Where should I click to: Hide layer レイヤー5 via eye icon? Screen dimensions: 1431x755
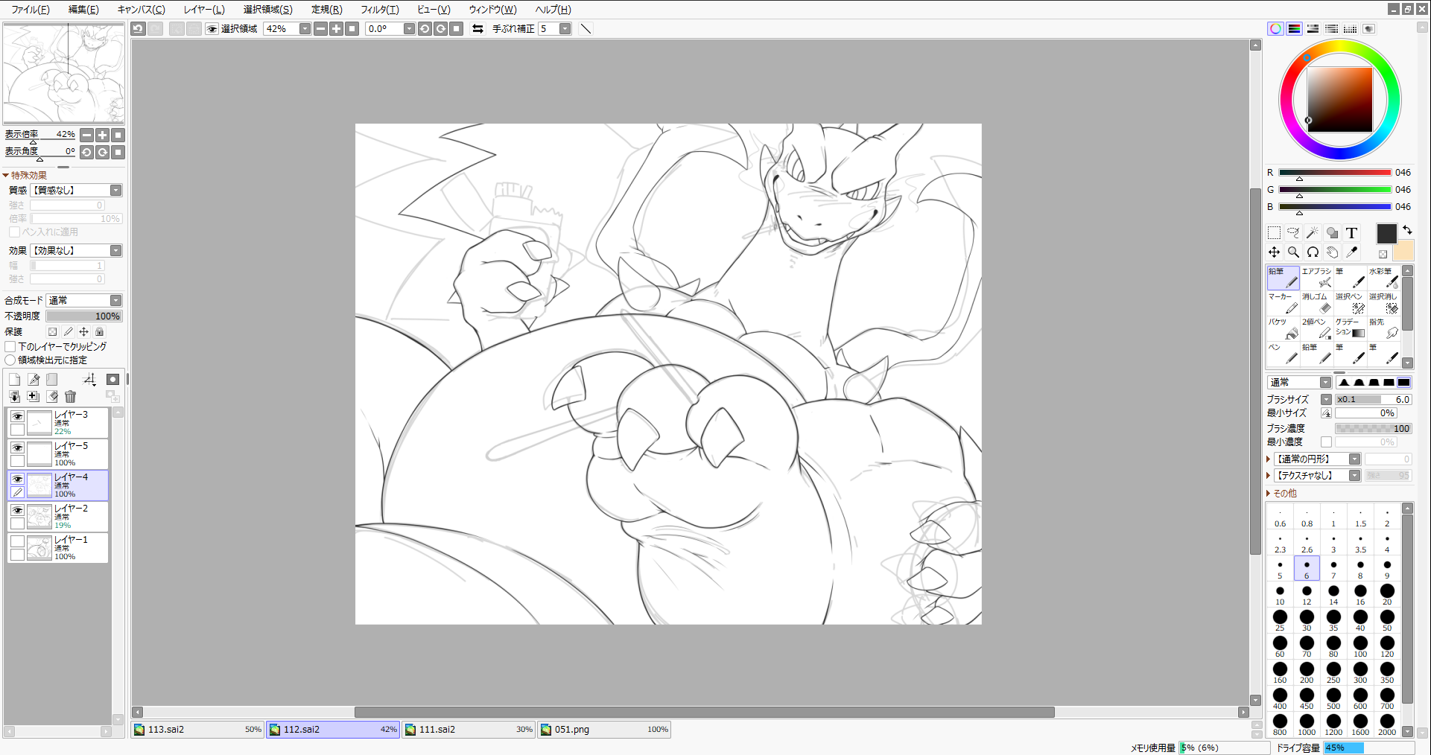[x=17, y=448]
